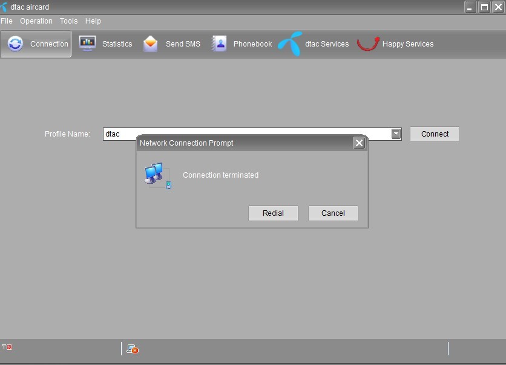Click the disconnected network icon in status bar

133,349
